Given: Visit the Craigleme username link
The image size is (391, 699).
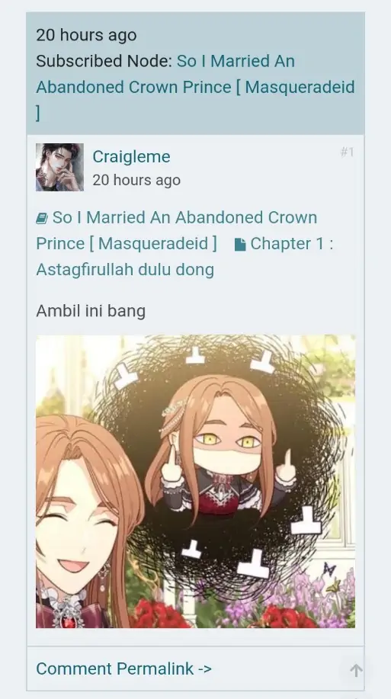Looking at the screenshot, I should click(x=131, y=156).
